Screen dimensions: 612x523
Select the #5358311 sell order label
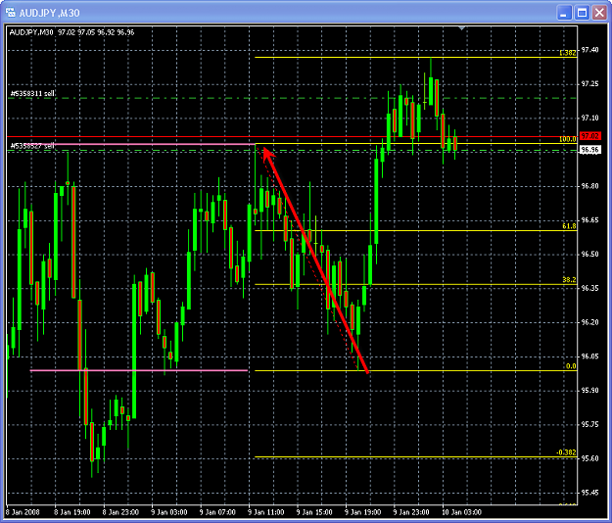click(x=32, y=94)
